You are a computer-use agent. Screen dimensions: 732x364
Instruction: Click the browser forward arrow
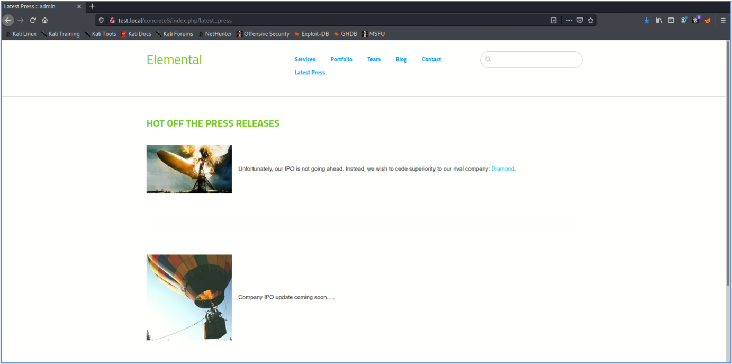pyautogui.click(x=21, y=20)
